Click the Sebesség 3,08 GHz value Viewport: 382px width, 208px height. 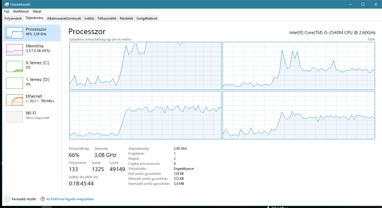105,155
